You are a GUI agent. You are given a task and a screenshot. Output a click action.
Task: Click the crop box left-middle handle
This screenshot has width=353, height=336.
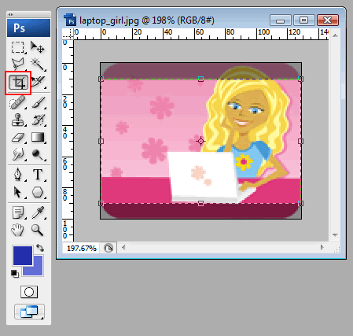pyautogui.click(x=101, y=141)
